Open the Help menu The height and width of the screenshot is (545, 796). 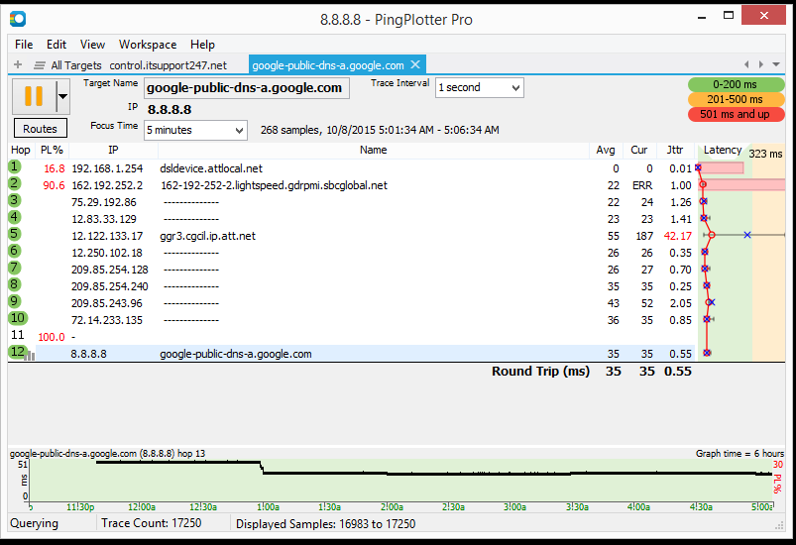click(202, 45)
